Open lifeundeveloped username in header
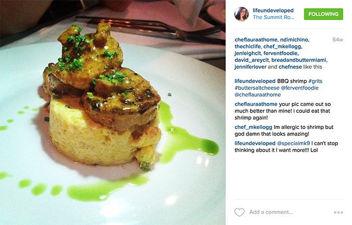 click(273, 11)
